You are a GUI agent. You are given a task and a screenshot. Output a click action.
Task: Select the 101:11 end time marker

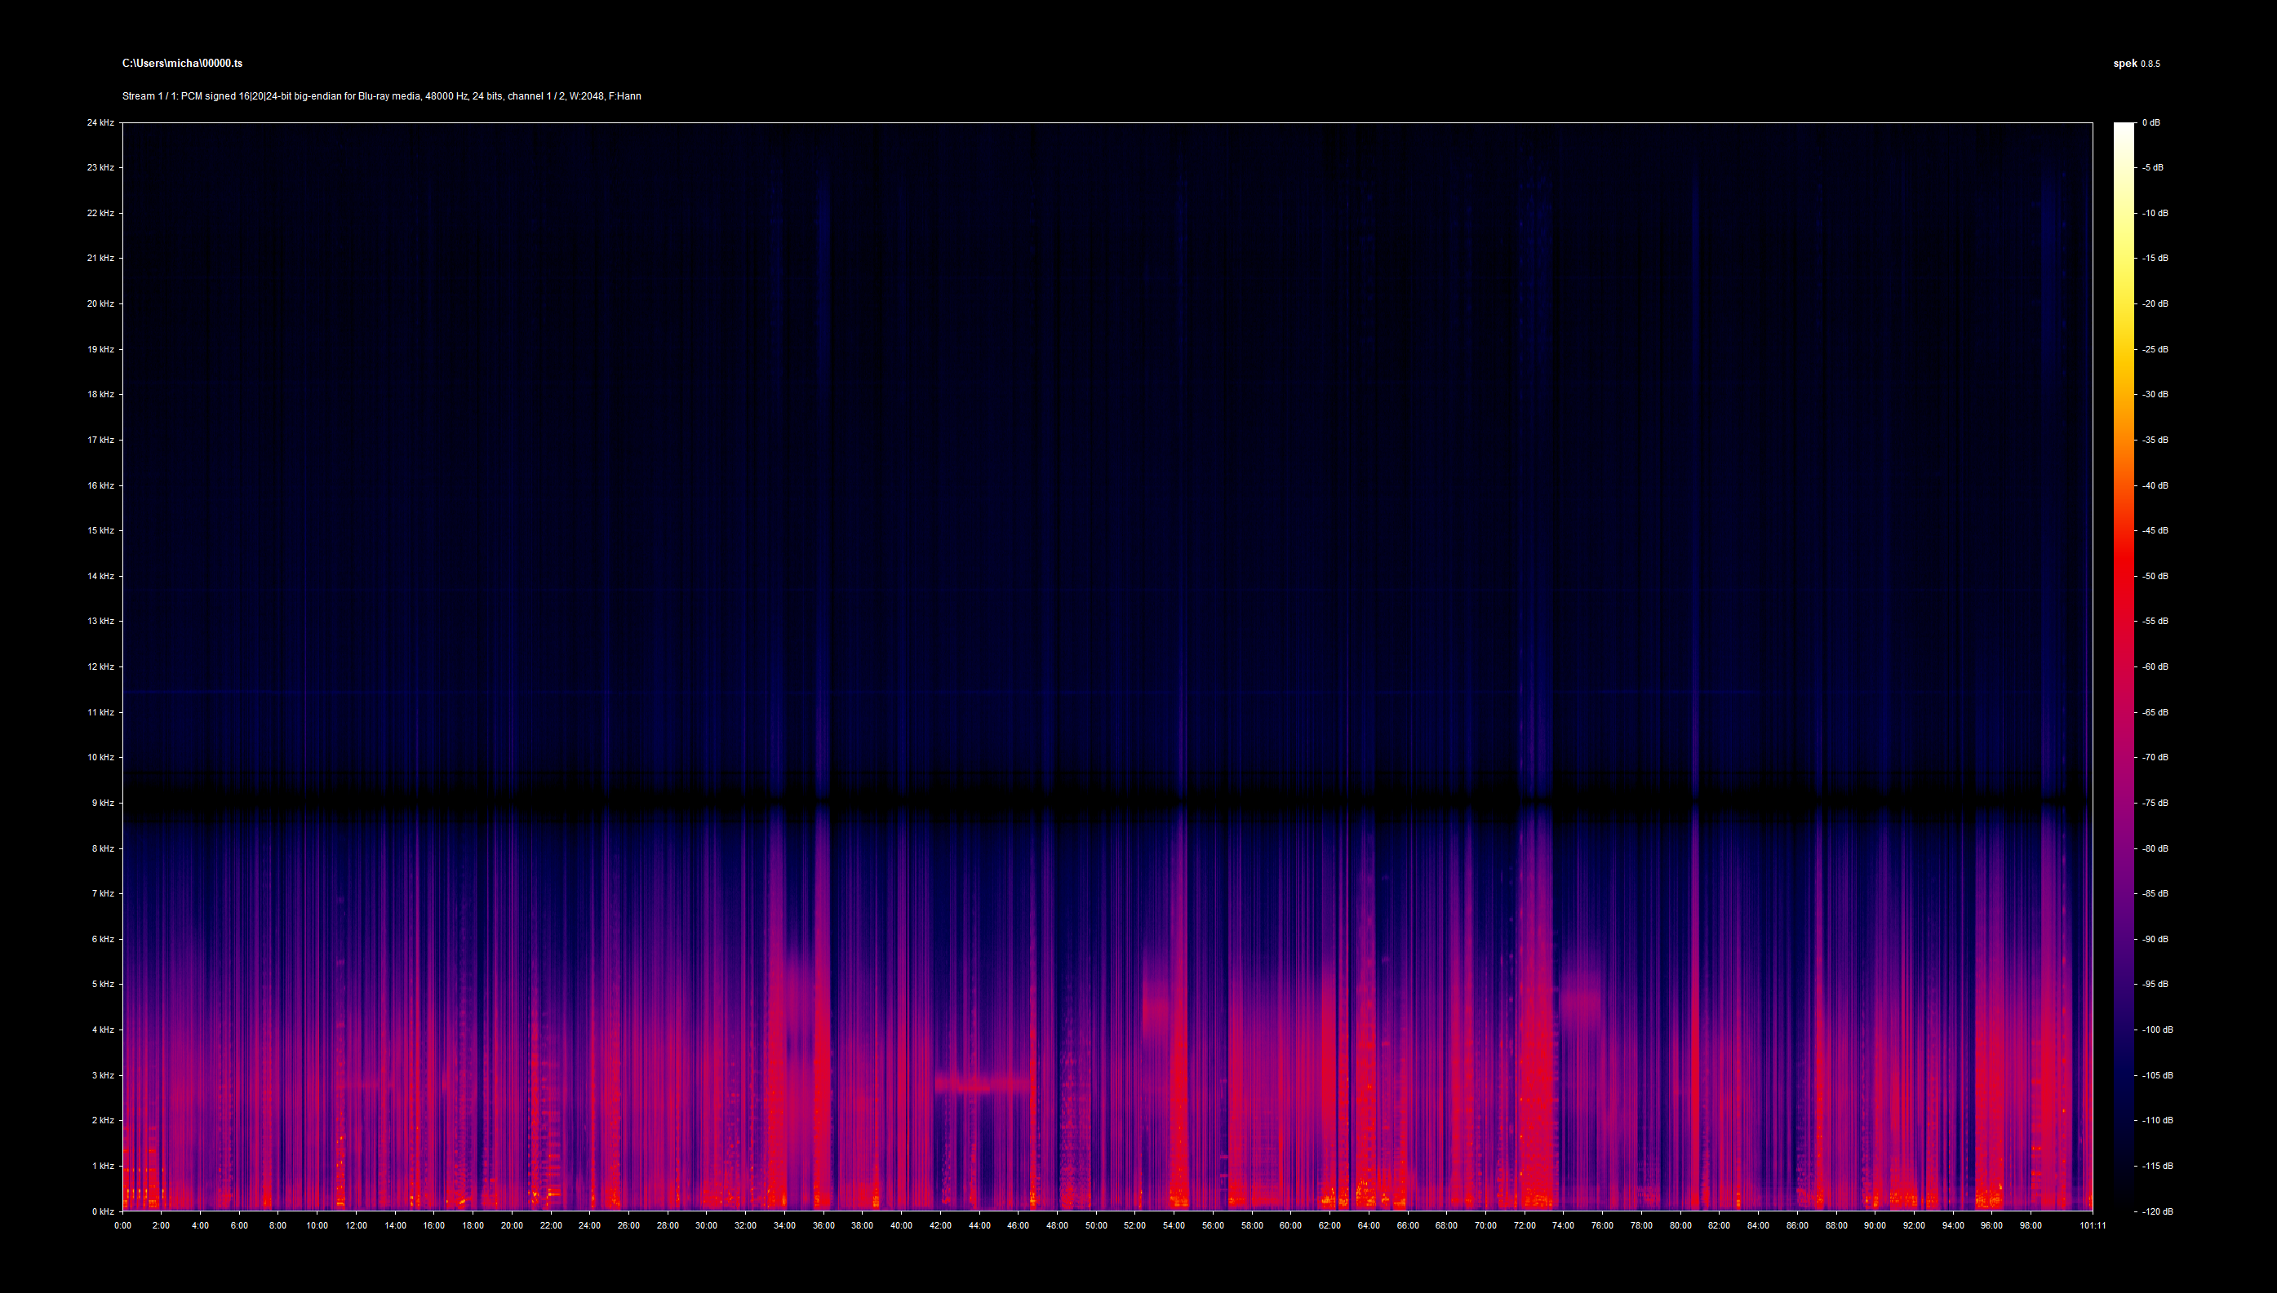pos(2093,1225)
